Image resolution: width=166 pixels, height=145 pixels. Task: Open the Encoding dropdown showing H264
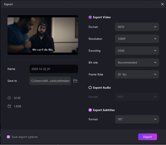click(x=137, y=51)
